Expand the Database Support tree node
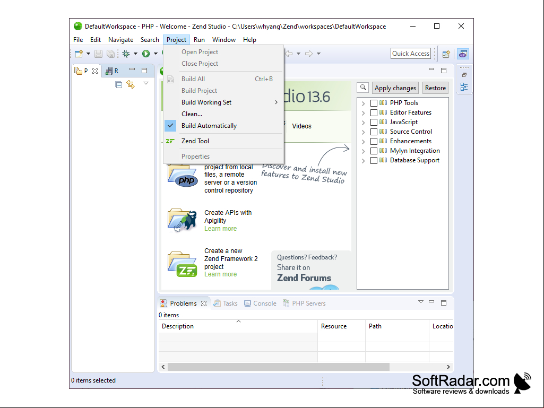 [363, 161]
